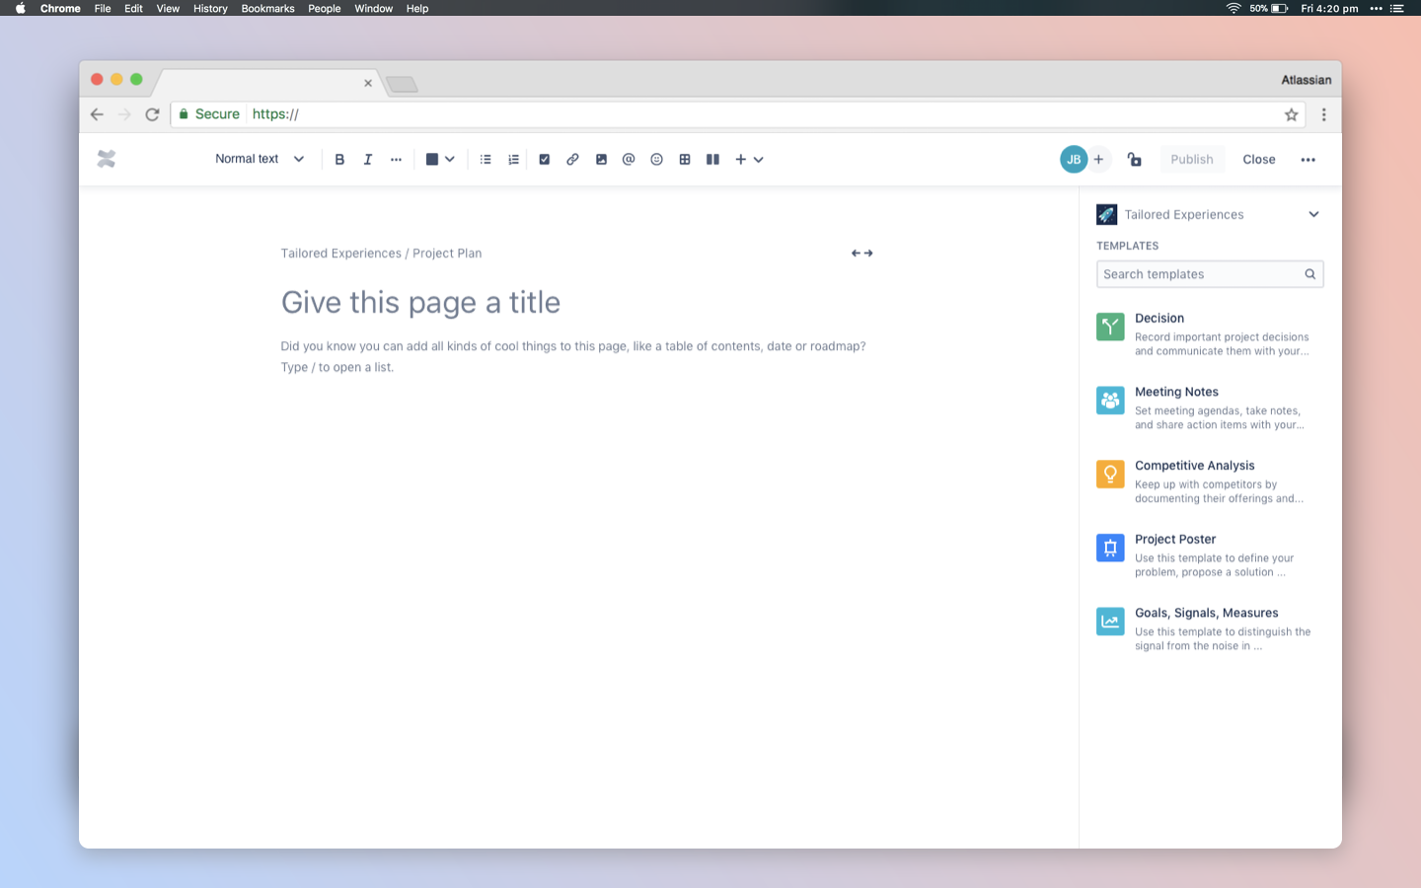Toggle bold formatting

click(x=339, y=159)
